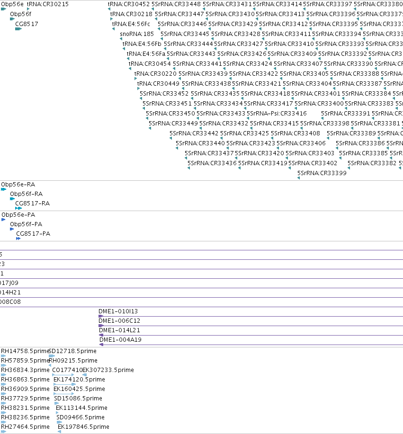Select the 5SrRNA:CR33414 label
403x434 pixels.
[x=277, y=4]
